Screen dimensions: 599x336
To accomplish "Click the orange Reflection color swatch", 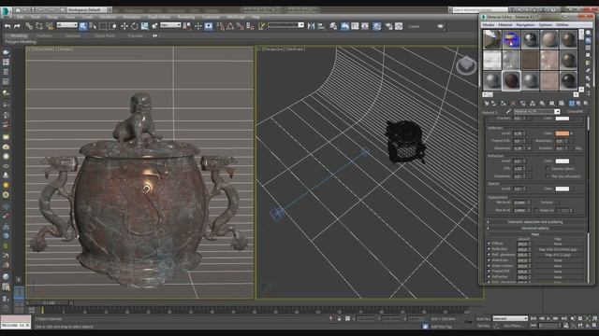I will (562, 133).
